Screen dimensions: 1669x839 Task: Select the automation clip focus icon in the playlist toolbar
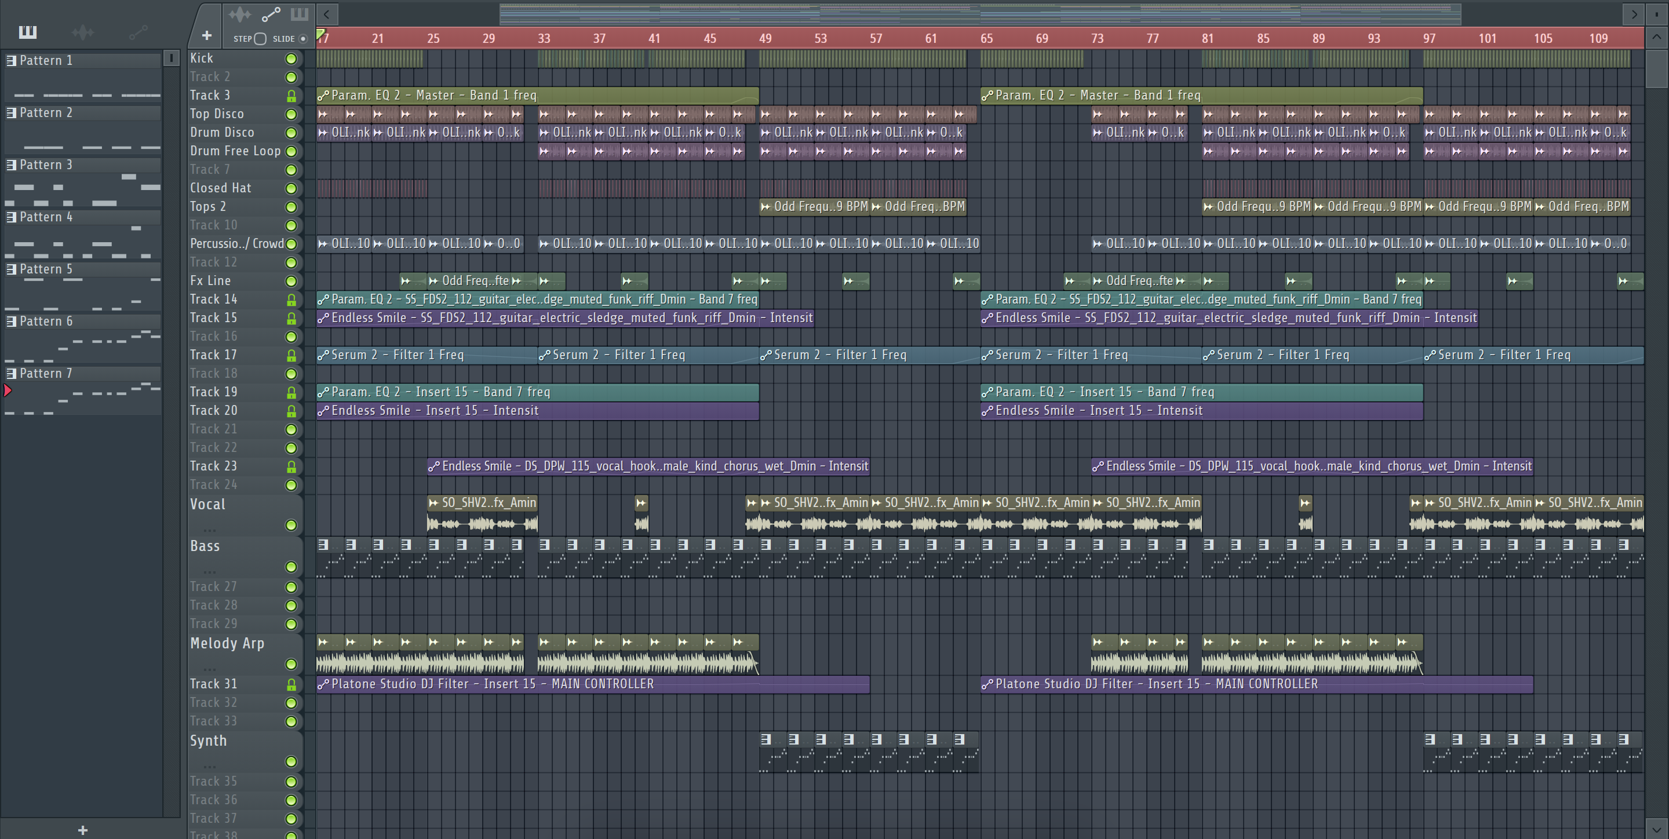point(271,14)
